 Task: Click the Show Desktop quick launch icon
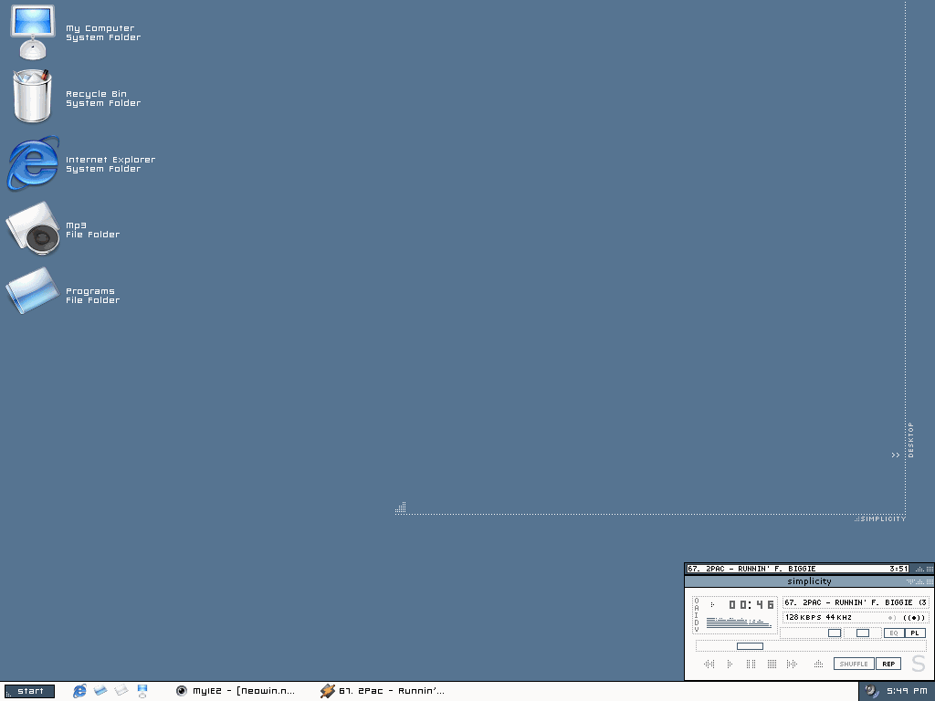tap(142, 691)
